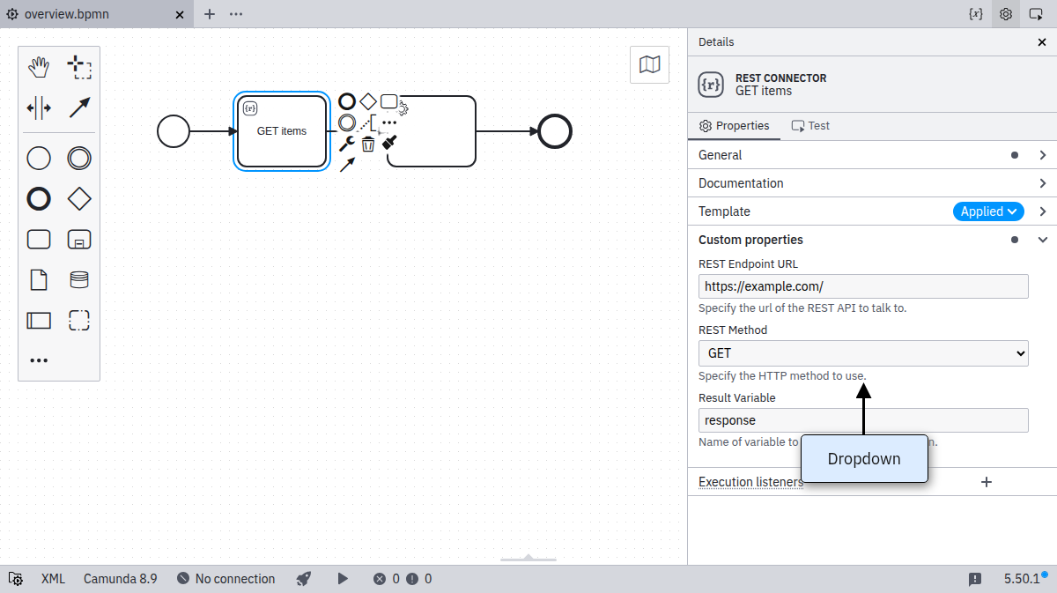Open the wrench Change element tool

[x=347, y=144]
